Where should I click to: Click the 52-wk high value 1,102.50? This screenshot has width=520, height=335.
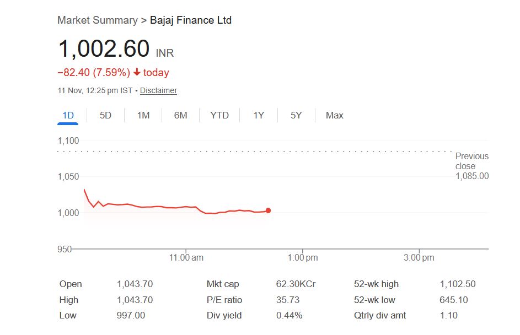tap(457, 284)
